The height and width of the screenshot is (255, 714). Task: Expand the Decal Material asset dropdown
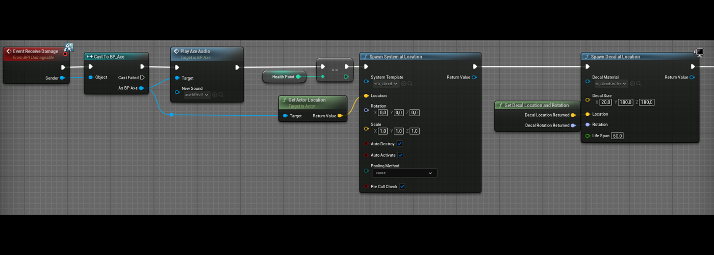(610, 84)
